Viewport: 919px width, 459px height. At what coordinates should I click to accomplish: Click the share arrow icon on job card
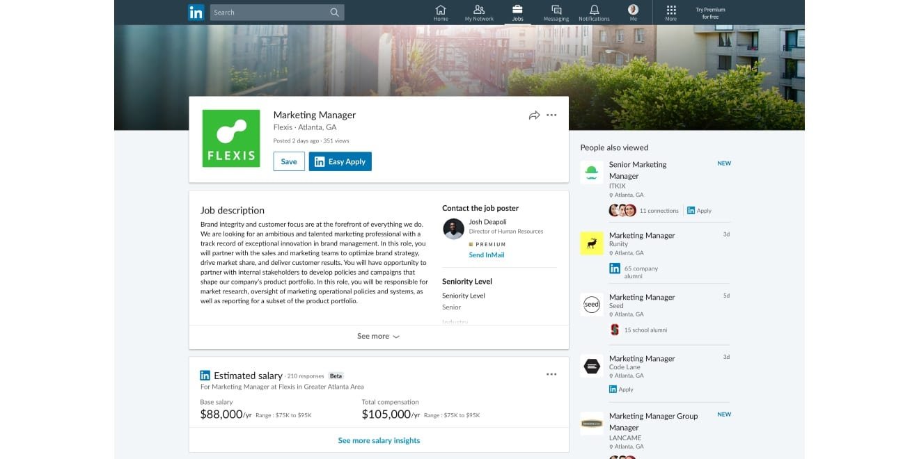(534, 115)
